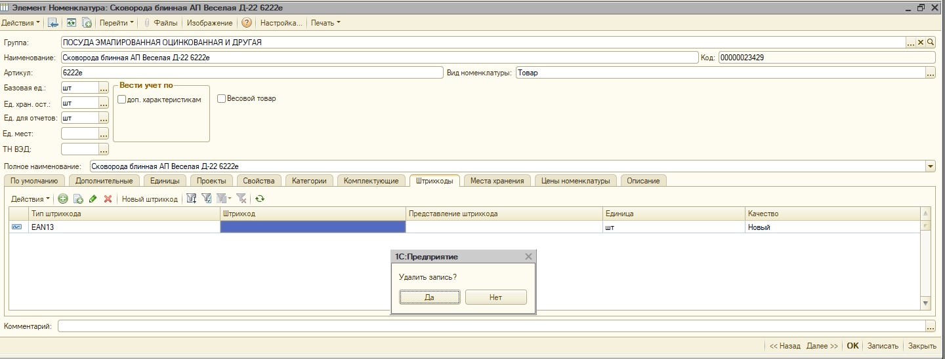Toggle the 'доп. характеристикам' checkbox

[122, 100]
